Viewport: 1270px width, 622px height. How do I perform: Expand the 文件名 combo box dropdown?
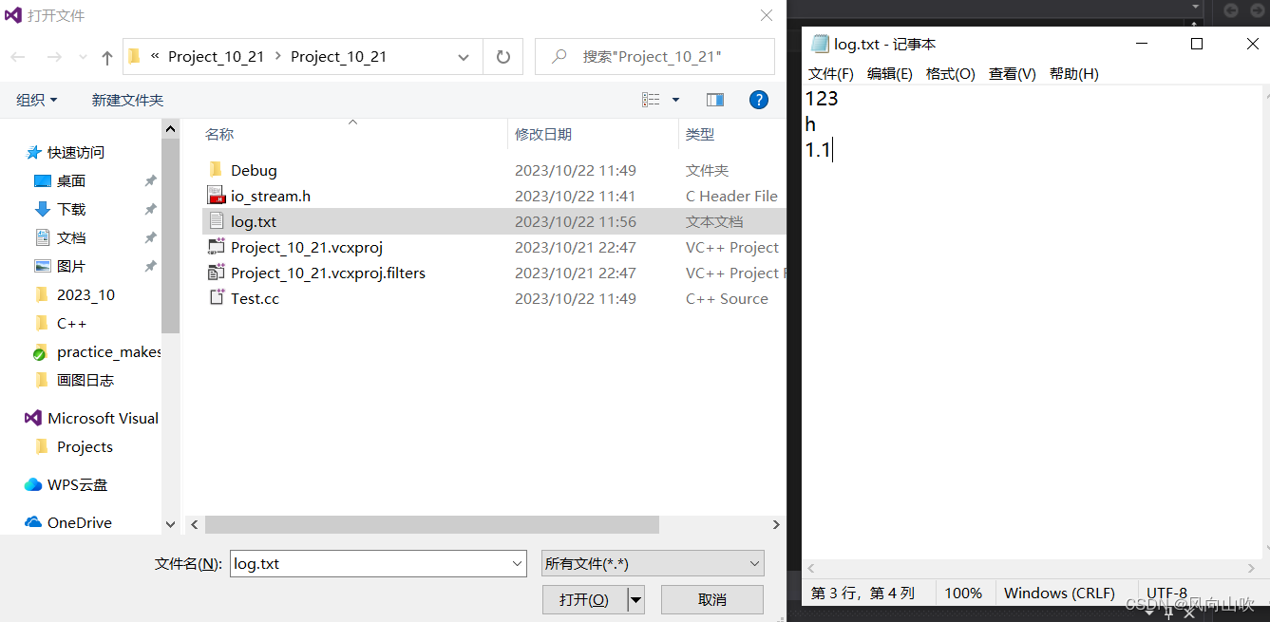(x=518, y=563)
